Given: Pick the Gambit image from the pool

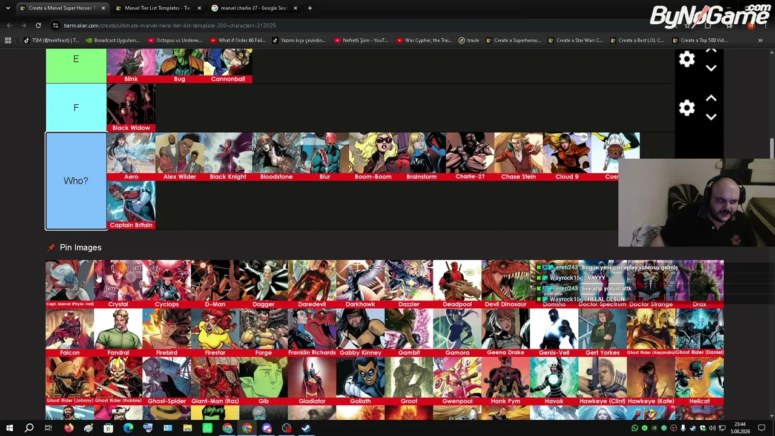Looking at the screenshot, I should [x=409, y=332].
